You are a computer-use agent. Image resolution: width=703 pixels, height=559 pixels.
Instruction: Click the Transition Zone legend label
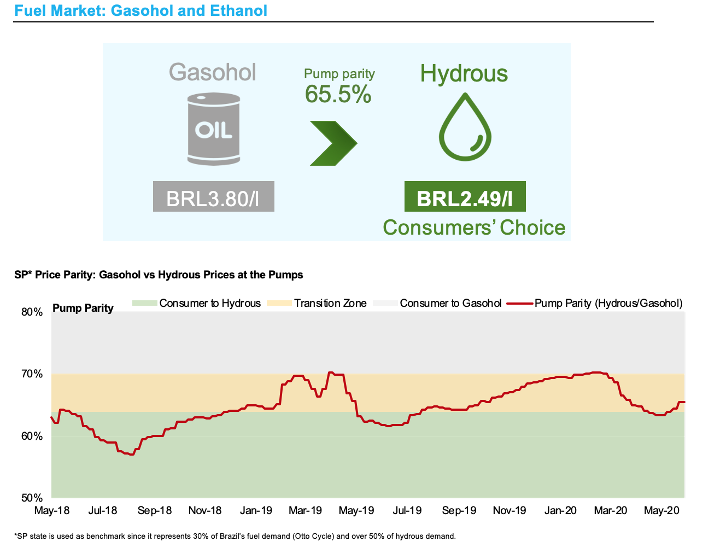point(330,303)
